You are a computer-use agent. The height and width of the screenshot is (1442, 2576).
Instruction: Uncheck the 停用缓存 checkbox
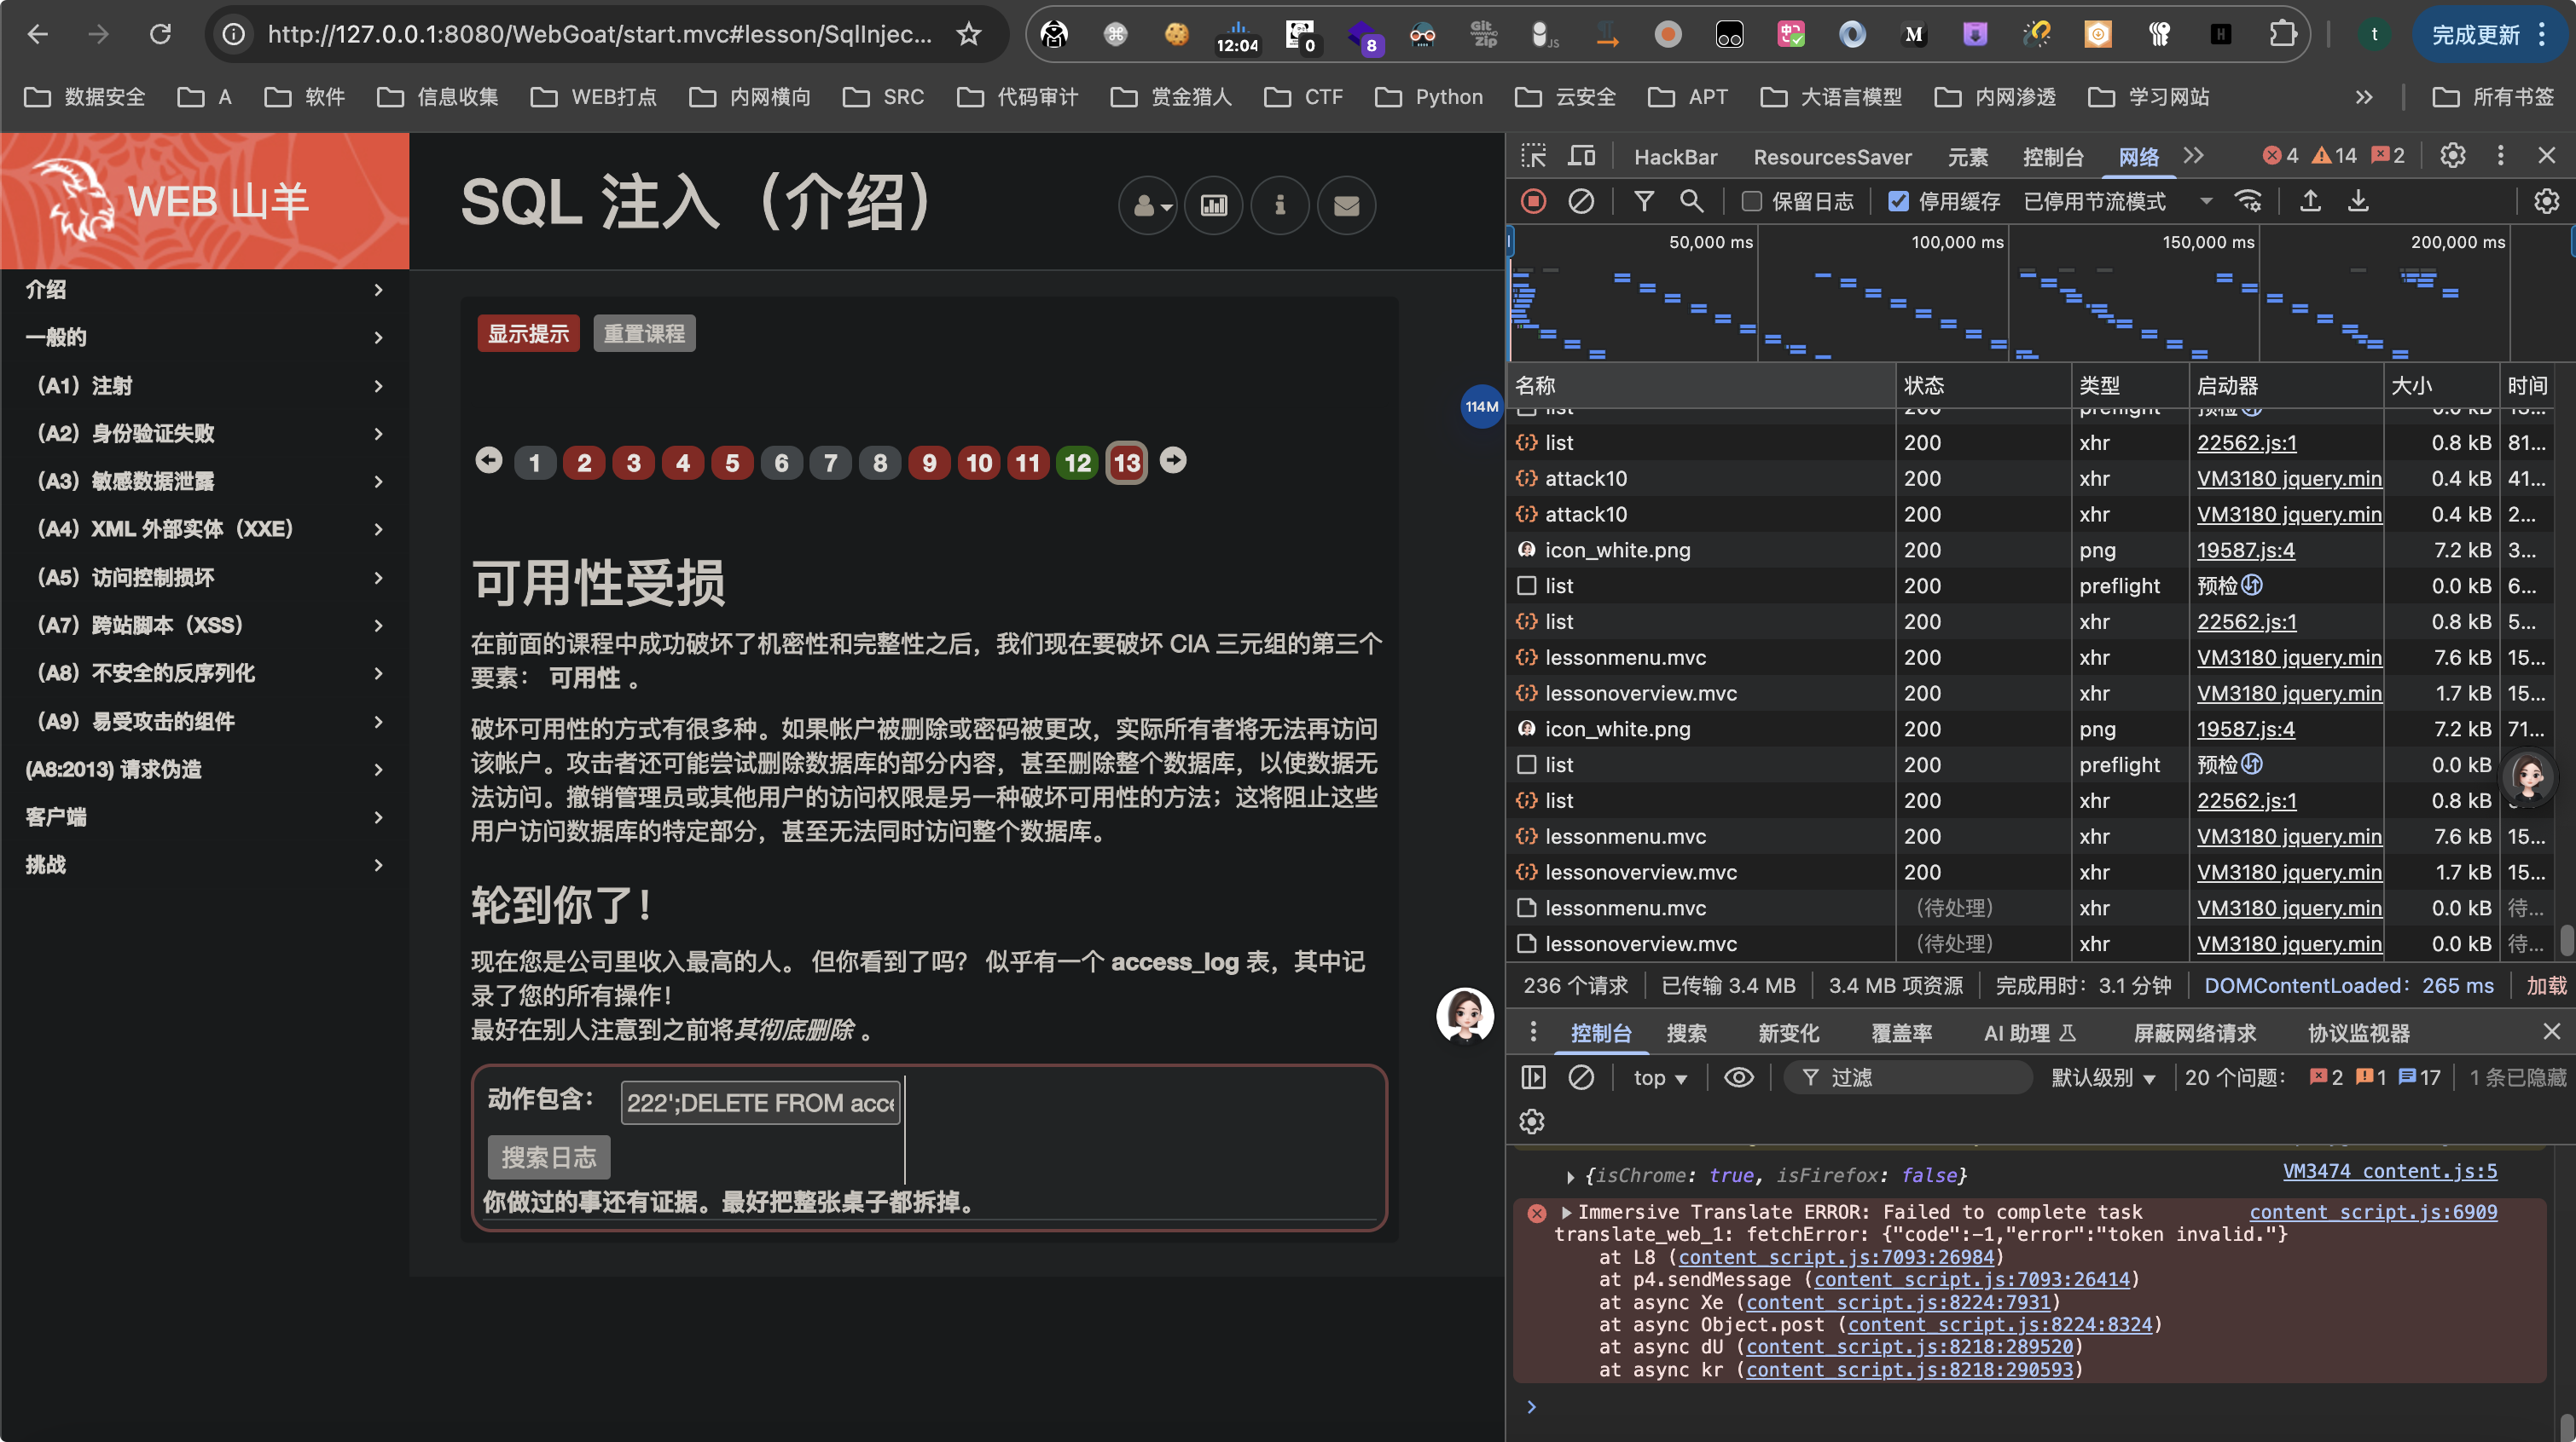coord(1898,202)
